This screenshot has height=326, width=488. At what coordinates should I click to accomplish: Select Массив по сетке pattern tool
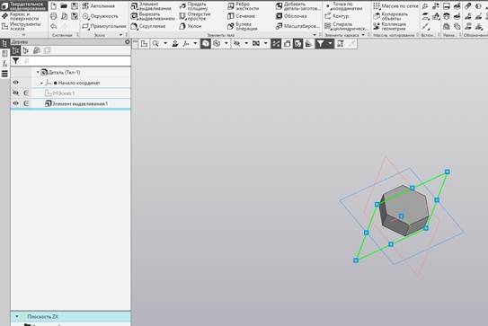[395, 6]
